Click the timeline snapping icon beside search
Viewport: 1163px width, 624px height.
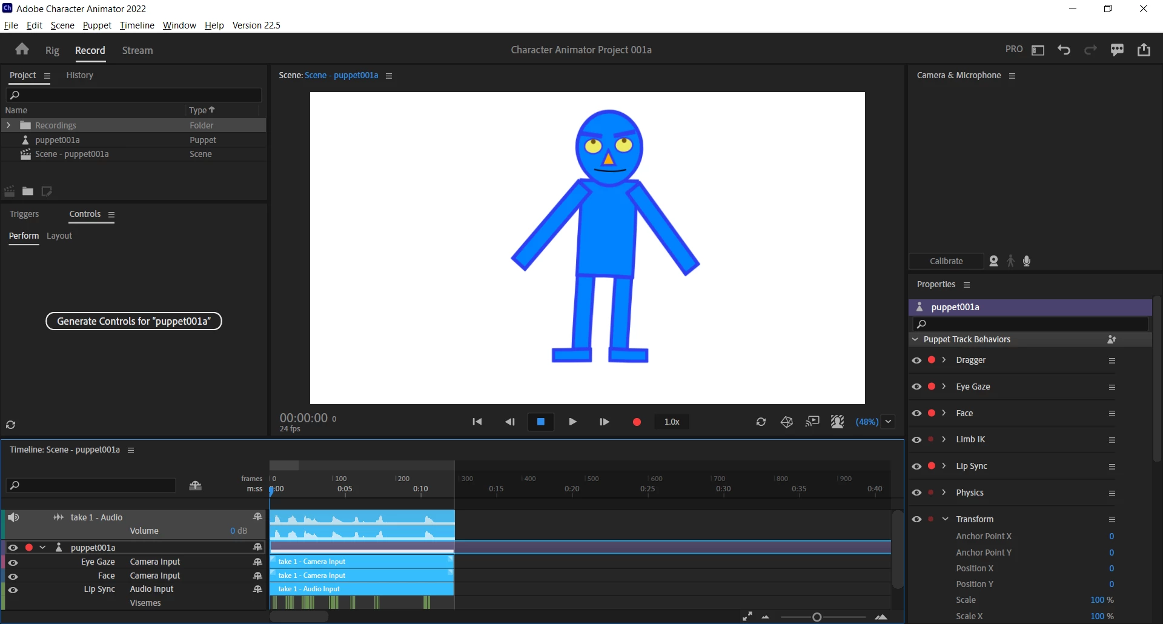(x=195, y=485)
